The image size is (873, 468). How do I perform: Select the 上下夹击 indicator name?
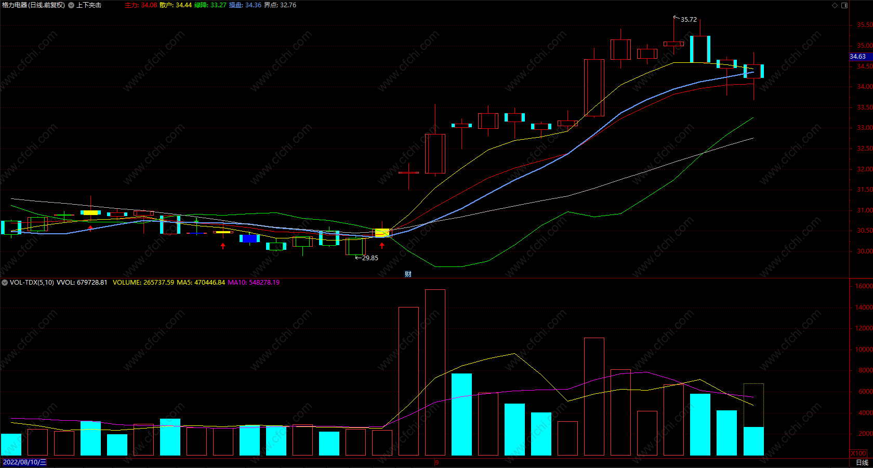tap(89, 5)
